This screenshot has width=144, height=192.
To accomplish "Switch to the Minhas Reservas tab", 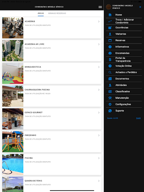I will (x=57, y=13).
